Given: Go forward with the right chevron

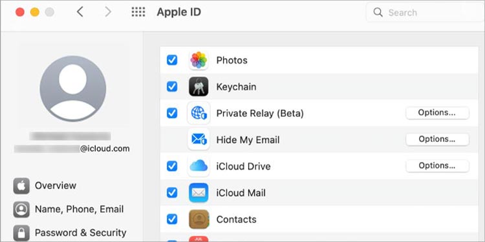Looking at the screenshot, I should (x=107, y=12).
